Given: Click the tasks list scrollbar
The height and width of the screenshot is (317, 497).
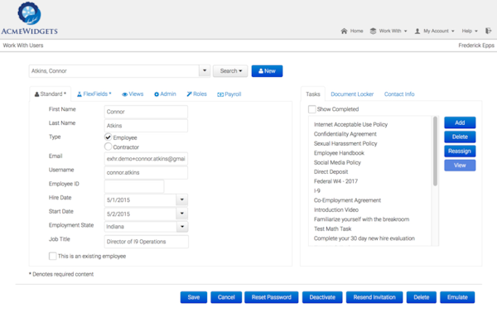Looking at the screenshot, I should pos(435,151).
